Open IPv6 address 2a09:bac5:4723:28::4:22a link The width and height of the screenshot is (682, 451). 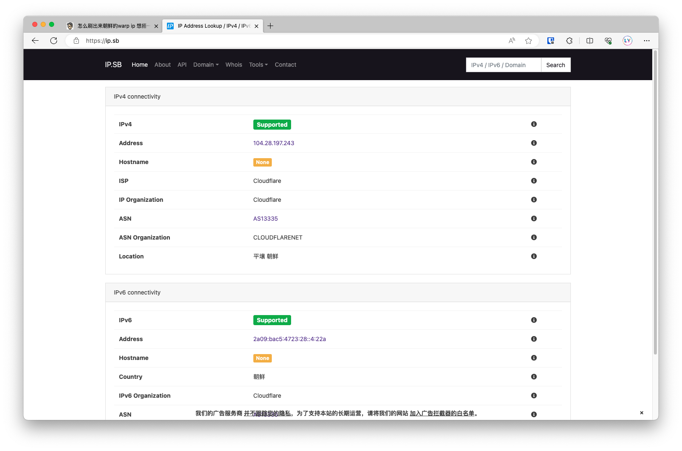point(289,339)
